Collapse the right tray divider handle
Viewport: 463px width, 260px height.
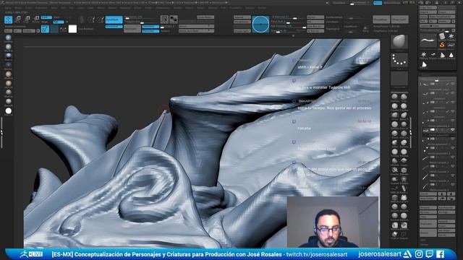(410, 134)
